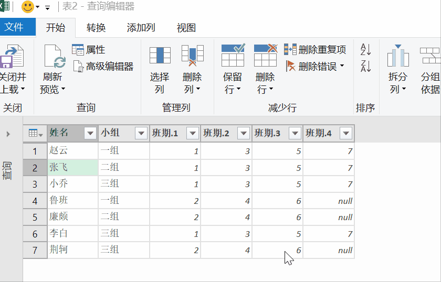This screenshot has height=282, width=441.
Task: Click the 三组 cell in 小乔's row
Action: pos(124,184)
